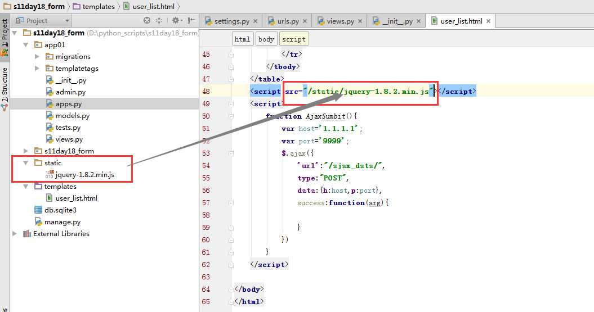Click fold marker at line 57

[x=231, y=203]
